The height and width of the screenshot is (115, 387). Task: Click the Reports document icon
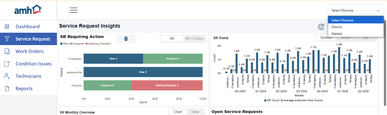[x=7, y=89]
